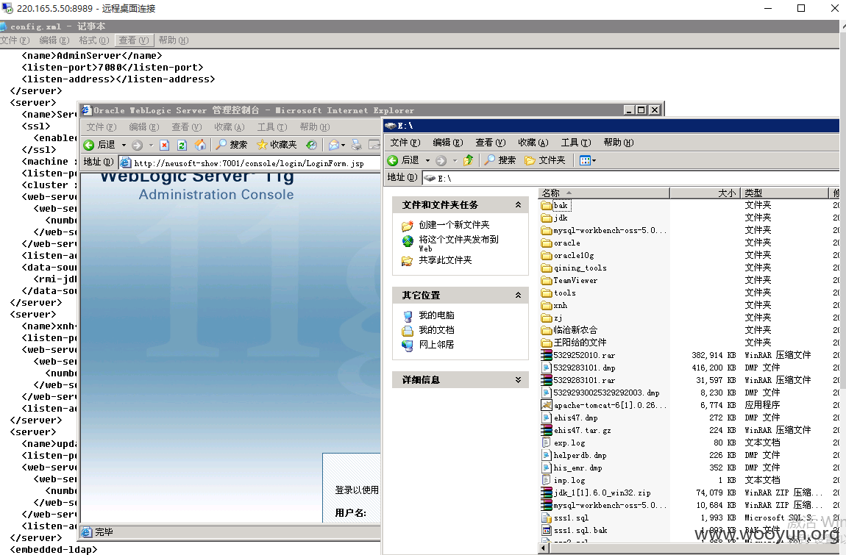Open My Computer link in Other Places
The width and height of the screenshot is (846, 555).
[436, 315]
